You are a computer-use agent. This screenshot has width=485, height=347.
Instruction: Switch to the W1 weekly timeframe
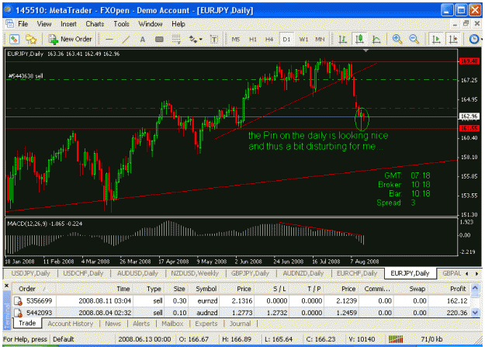coord(303,40)
